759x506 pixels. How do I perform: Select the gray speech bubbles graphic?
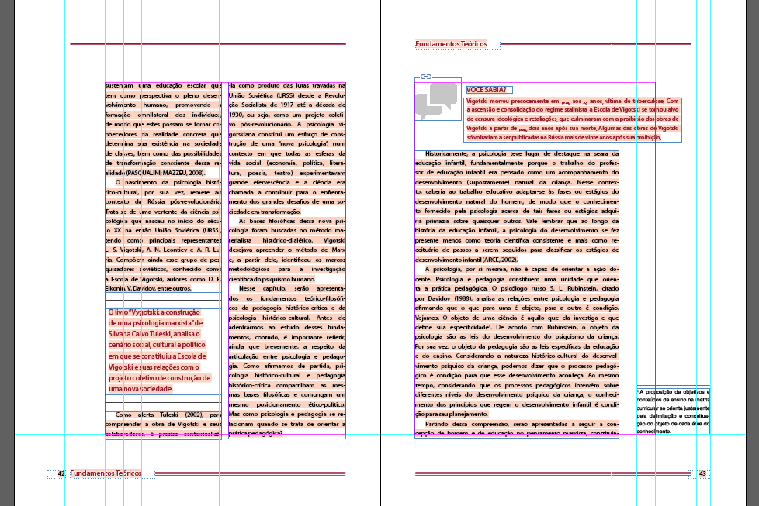[x=436, y=101]
